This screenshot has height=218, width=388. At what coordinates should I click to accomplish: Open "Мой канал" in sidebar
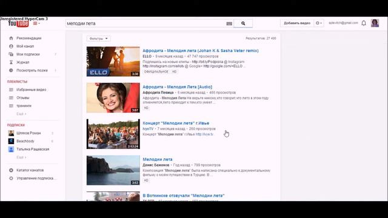[25, 46]
